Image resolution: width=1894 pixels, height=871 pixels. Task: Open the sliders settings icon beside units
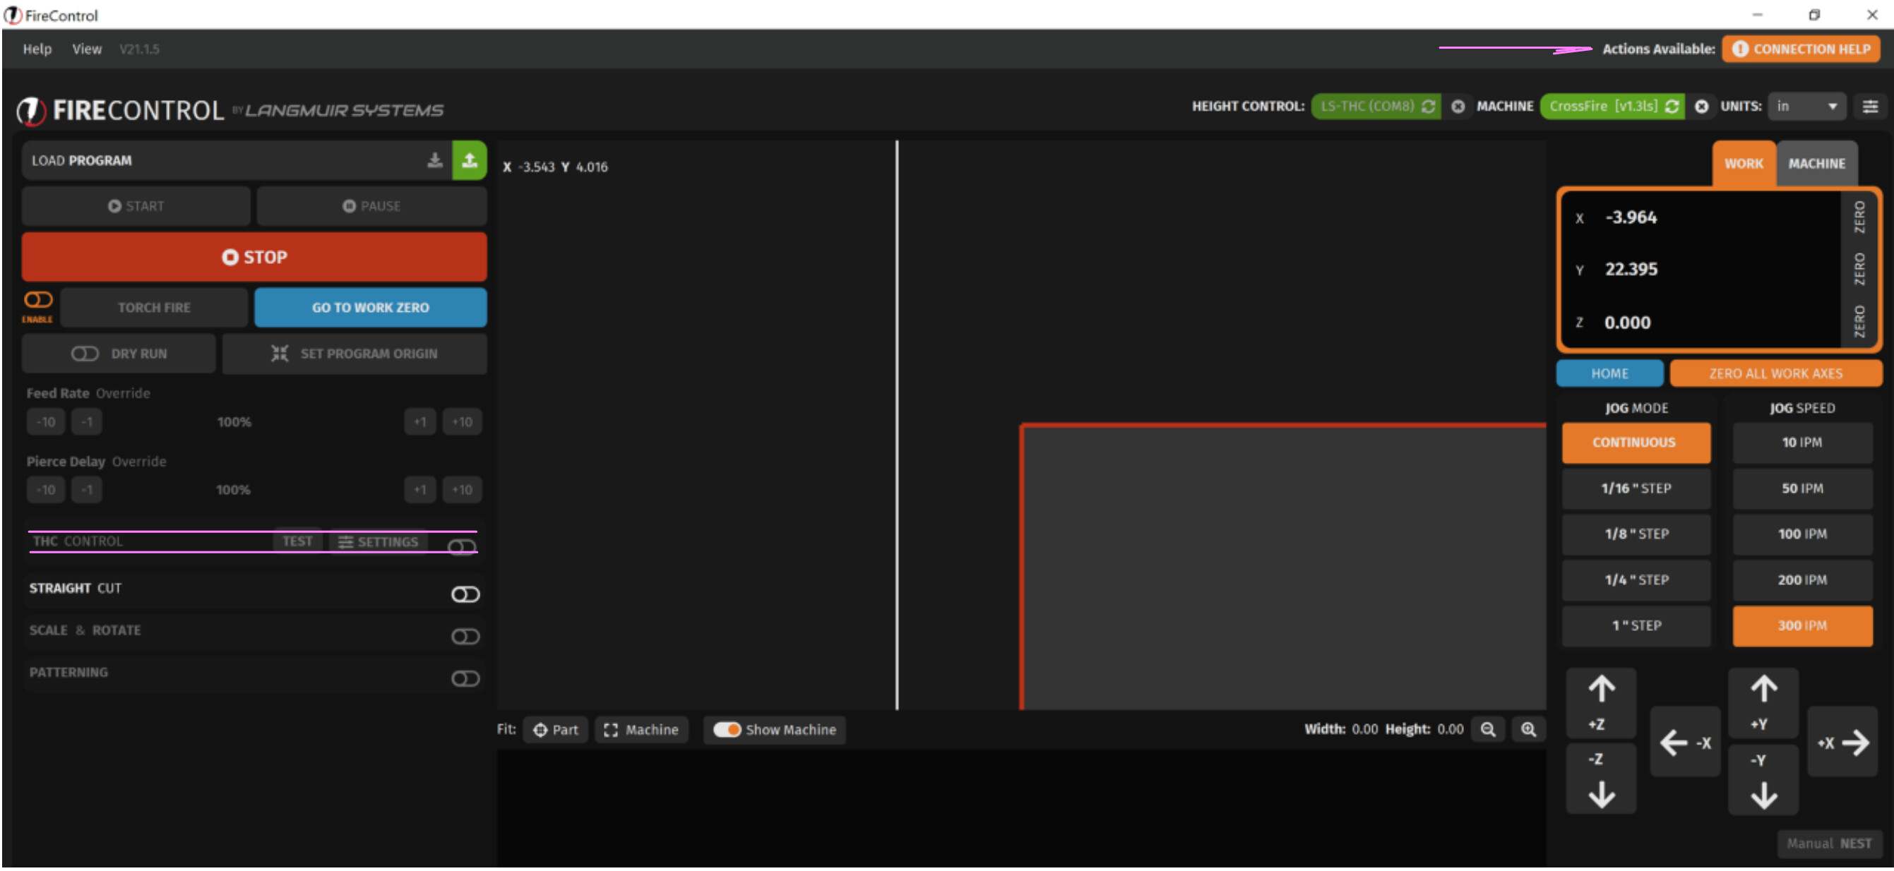(1870, 107)
